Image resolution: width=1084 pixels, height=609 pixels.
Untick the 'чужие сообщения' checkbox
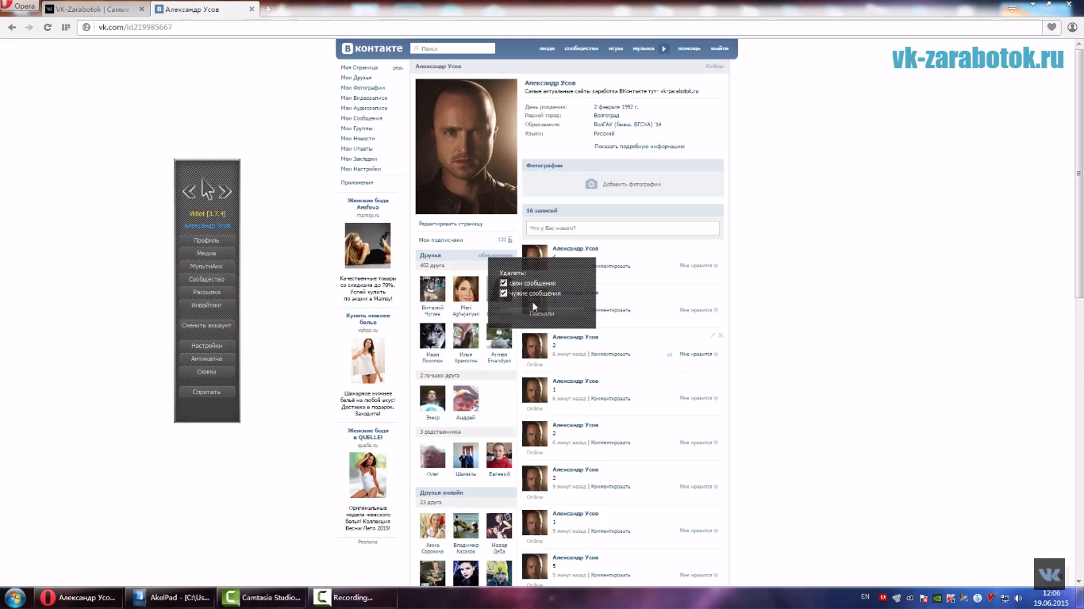coord(503,293)
